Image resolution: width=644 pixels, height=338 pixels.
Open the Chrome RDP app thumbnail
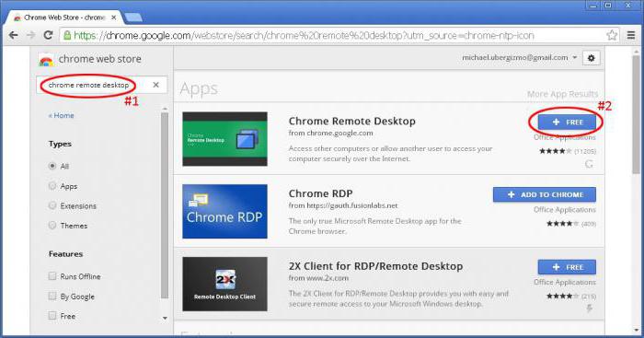224,211
